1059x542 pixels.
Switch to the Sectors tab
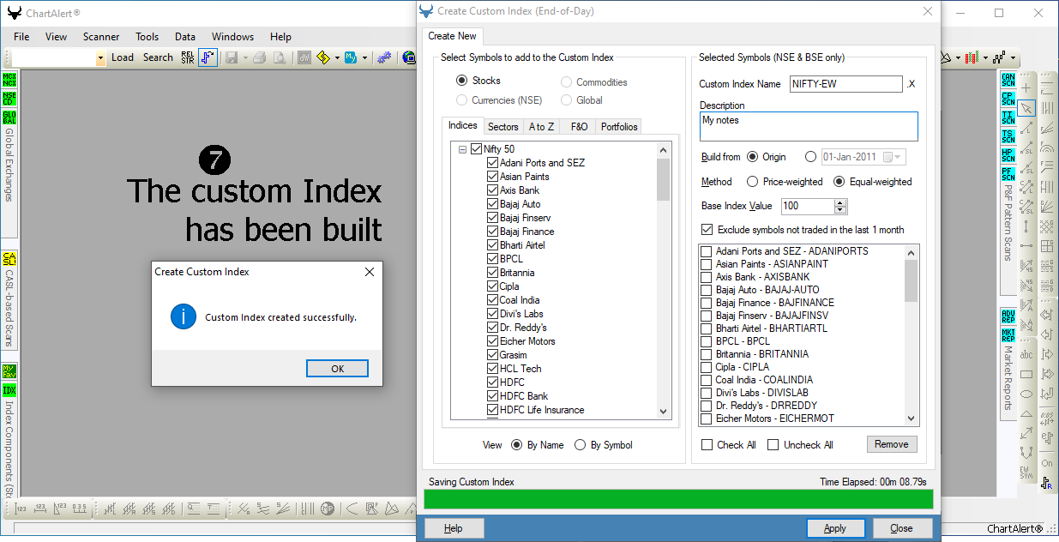point(503,127)
